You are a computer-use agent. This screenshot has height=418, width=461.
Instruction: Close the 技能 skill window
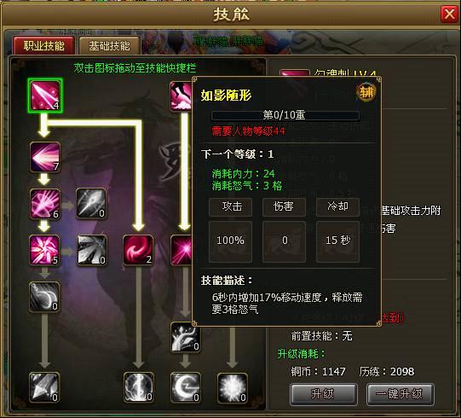(449, 14)
